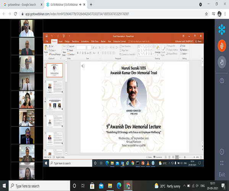The width and height of the screenshot is (229, 191).
Task: Select first attendee webcam thumbnail
Action: click(x=27, y=28)
